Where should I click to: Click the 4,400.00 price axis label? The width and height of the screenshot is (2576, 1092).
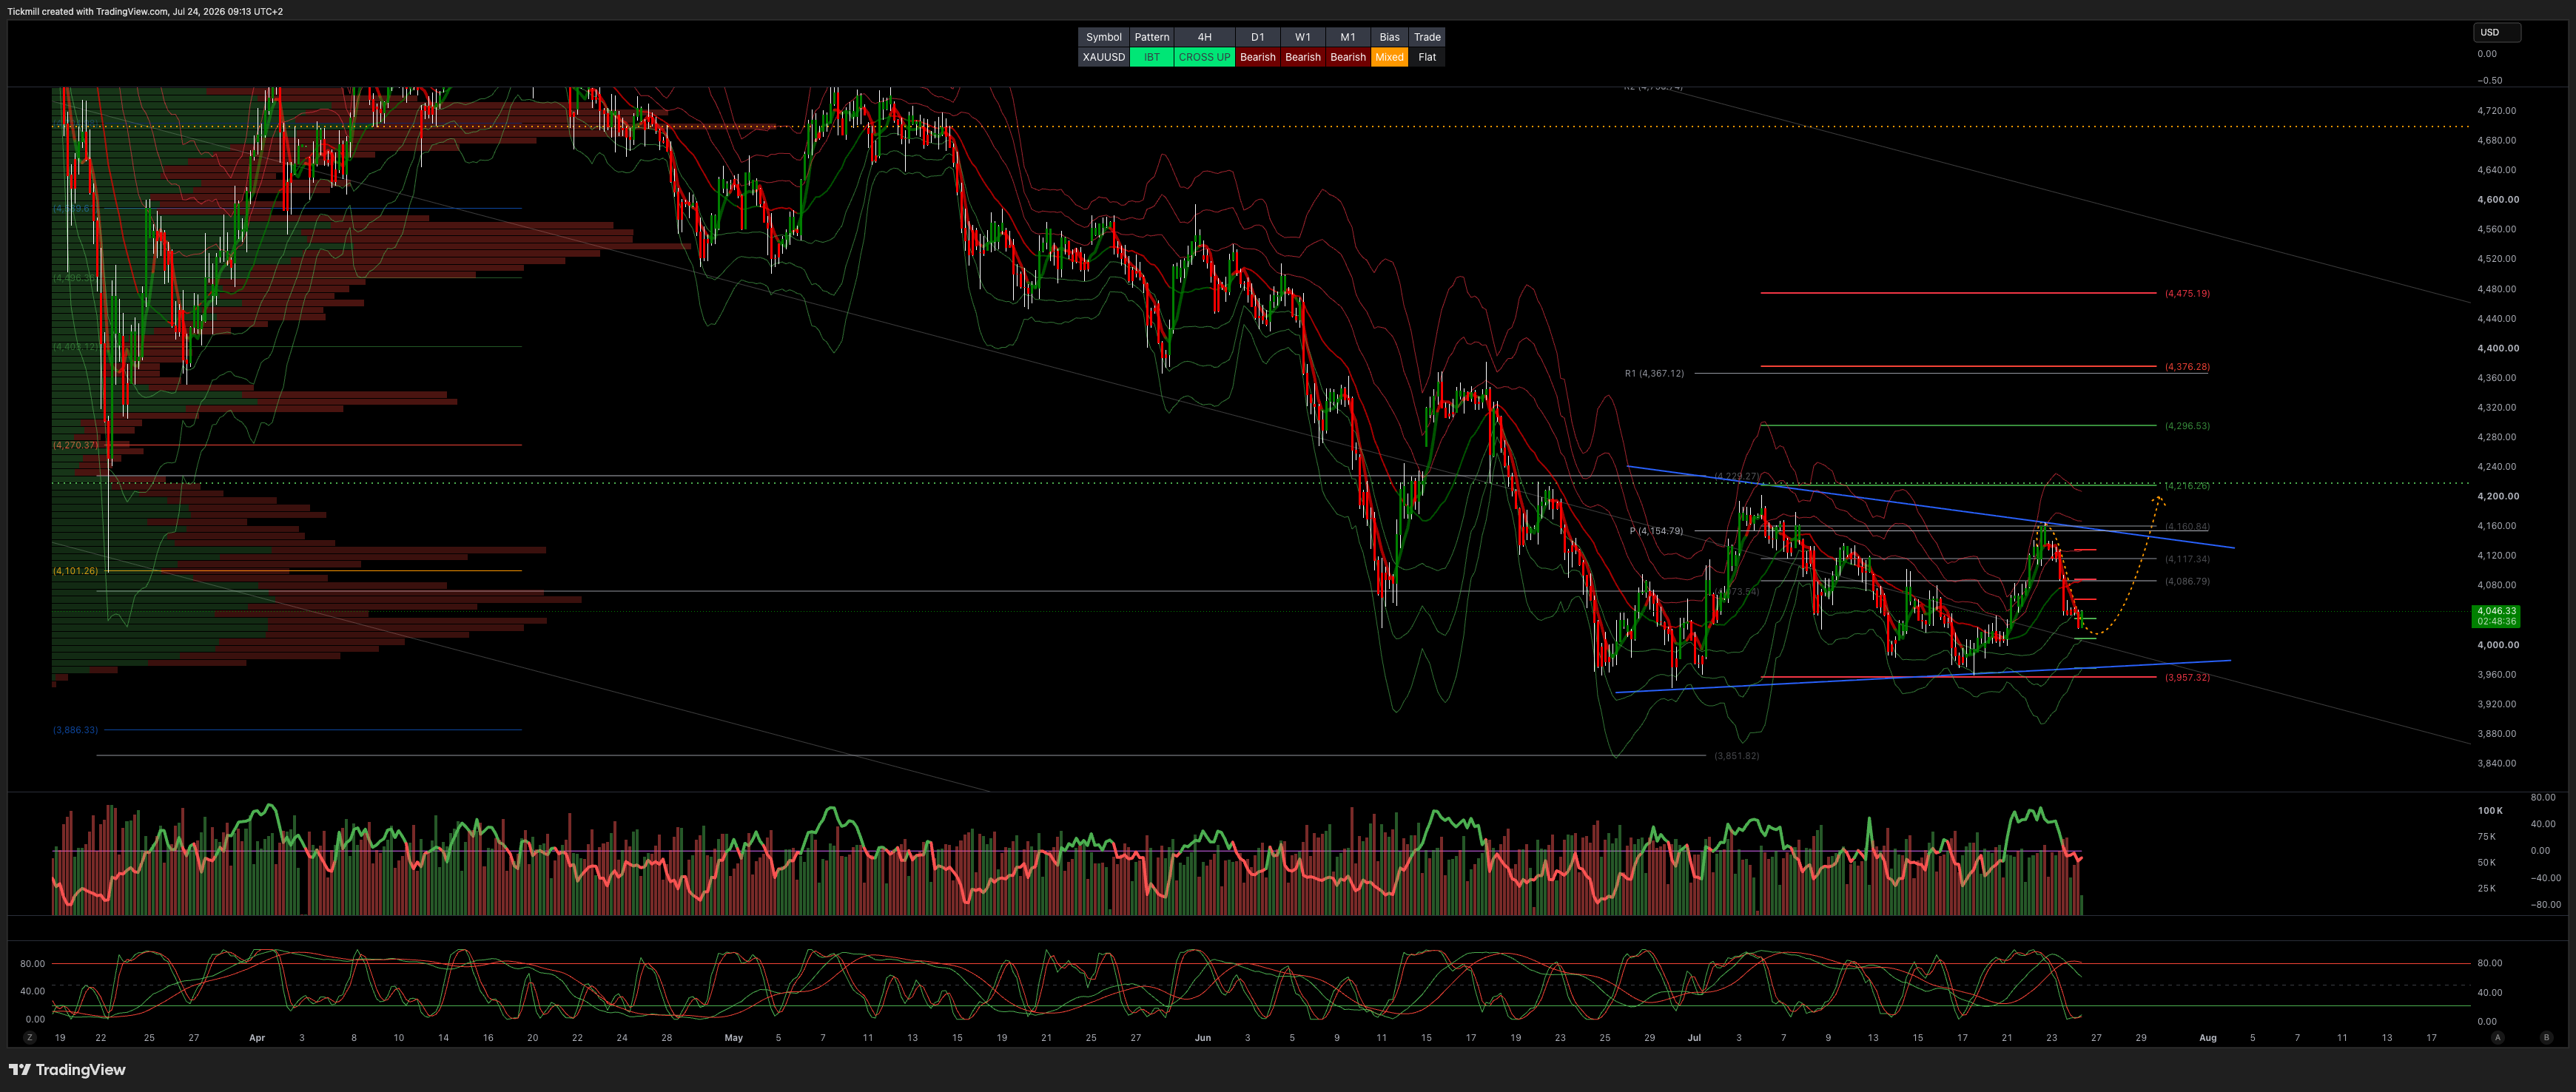pos(2498,348)
